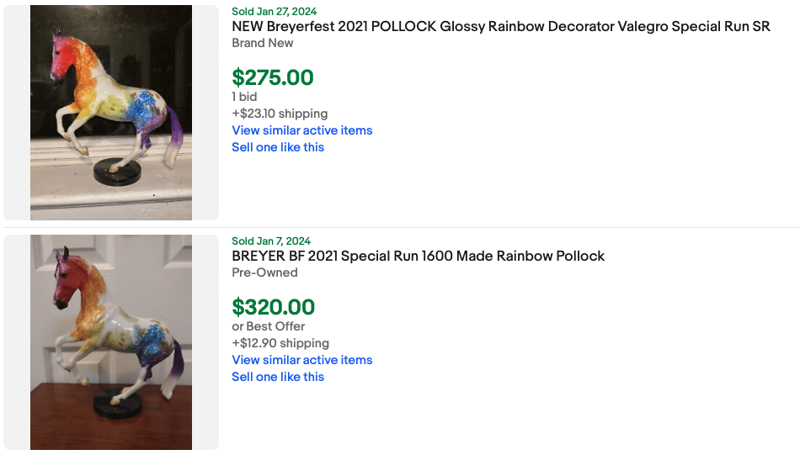Image resolution: width=800 pixels, height=455 pixels.
Task: Open the BREYER BF 2021 Special Run title
Action: point(418,256)
